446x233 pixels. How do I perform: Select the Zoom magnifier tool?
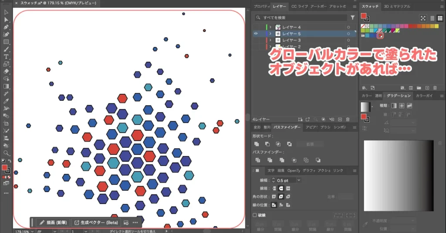point(6,153)
